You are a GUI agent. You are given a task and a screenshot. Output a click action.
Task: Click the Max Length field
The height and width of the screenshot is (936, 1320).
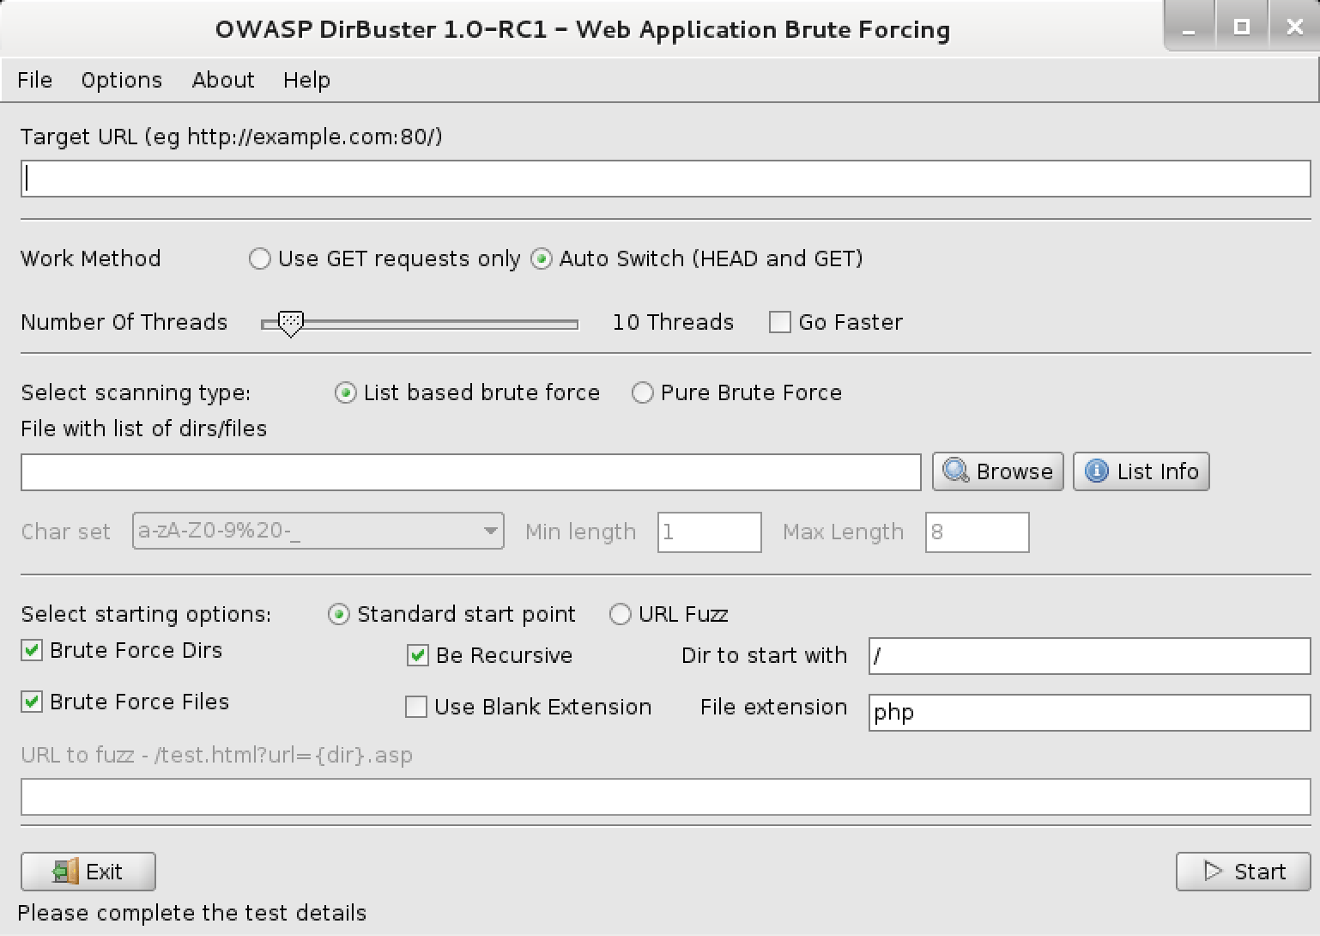[x=977, y=532]
